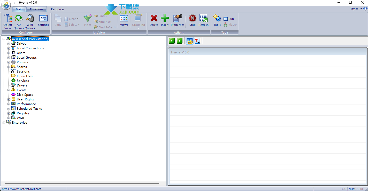Screen dimensions: 368x191
Task: Click Find Refresh in the ribbon
Action: coord(105,27)
